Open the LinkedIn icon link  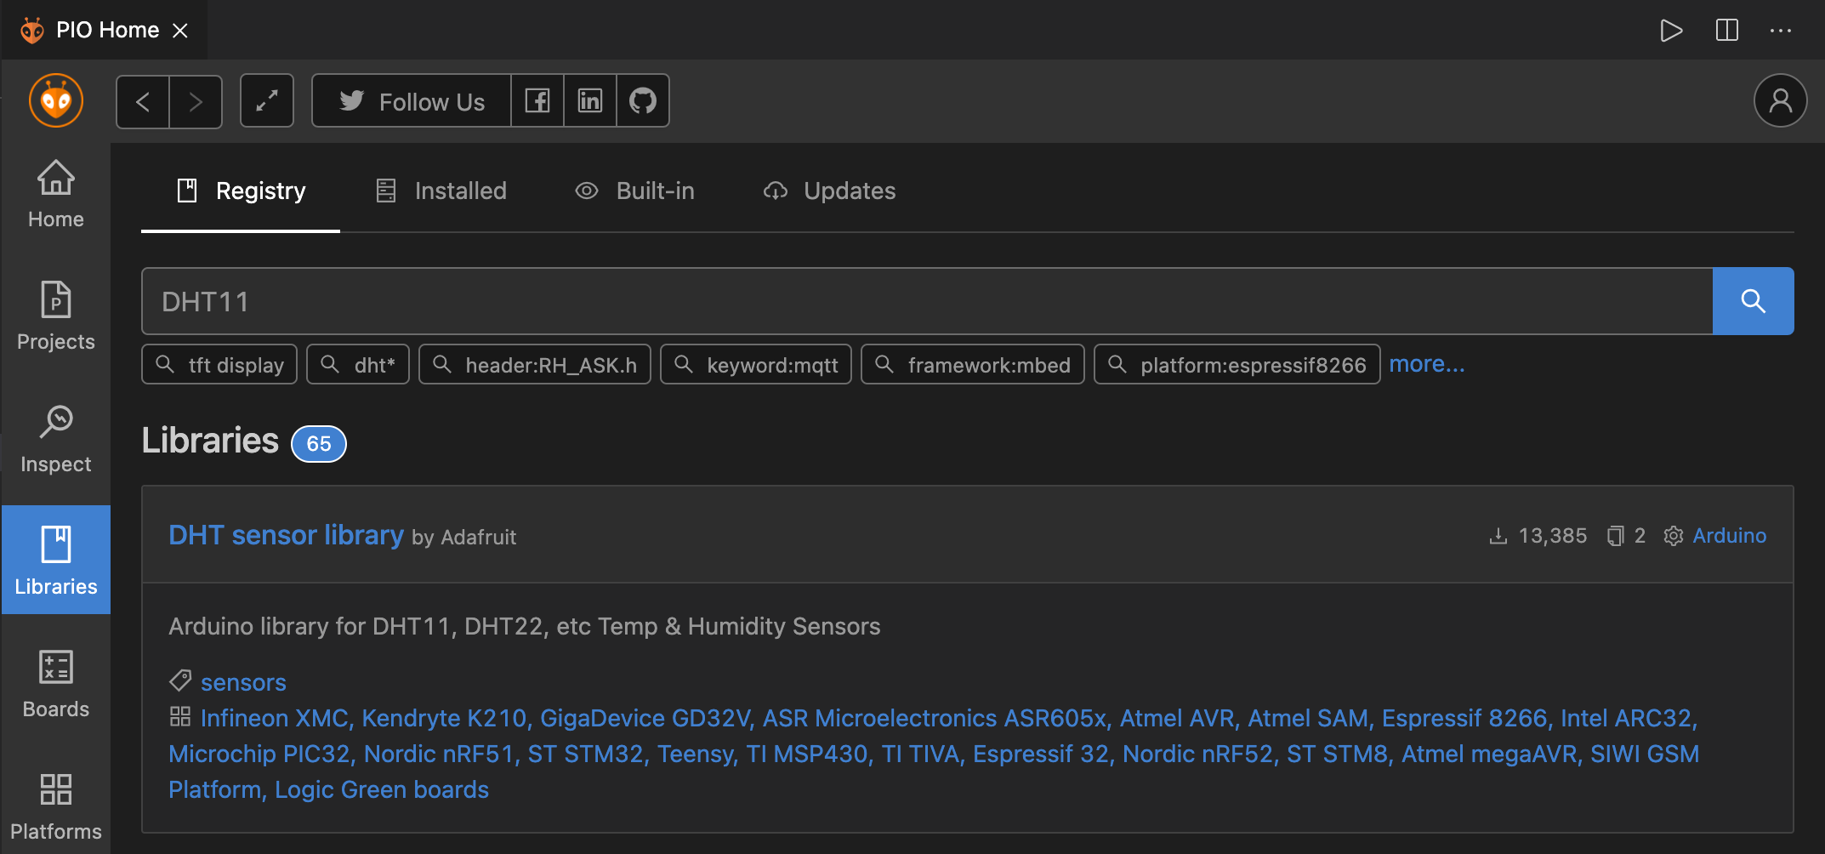[590, 101]
